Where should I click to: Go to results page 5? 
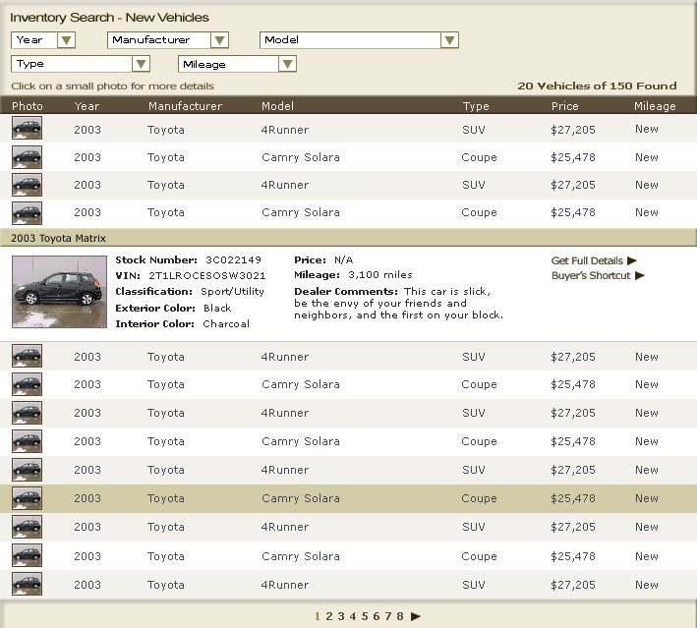pyautogui.click(x=365, y=616)
